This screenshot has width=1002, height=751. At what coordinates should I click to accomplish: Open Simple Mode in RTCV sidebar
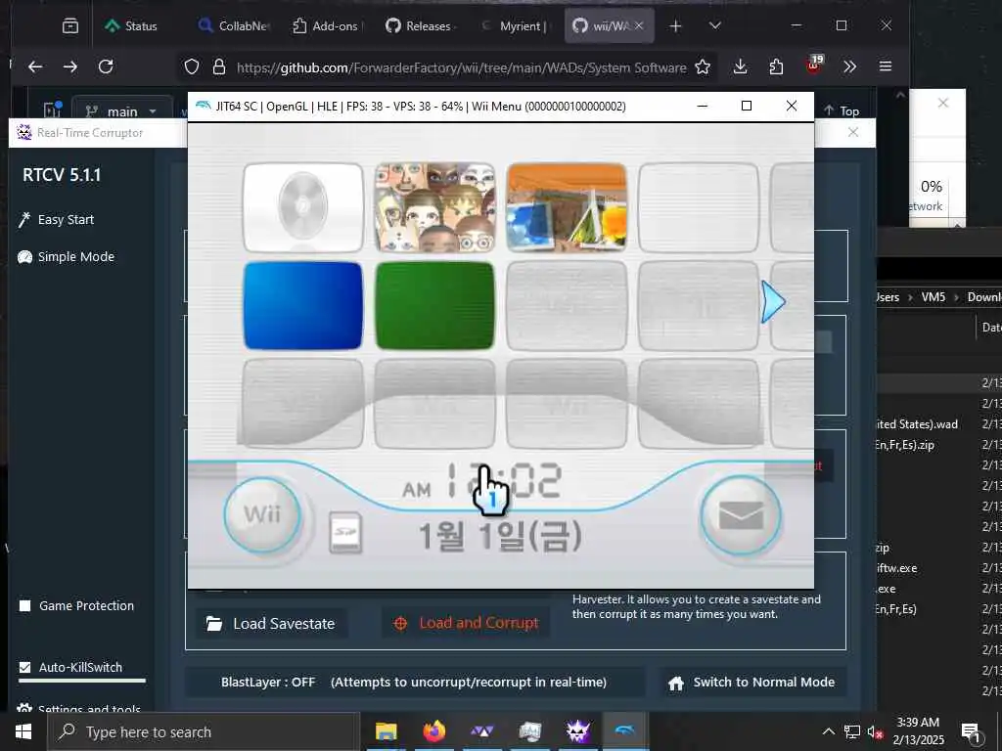(66, 257)
